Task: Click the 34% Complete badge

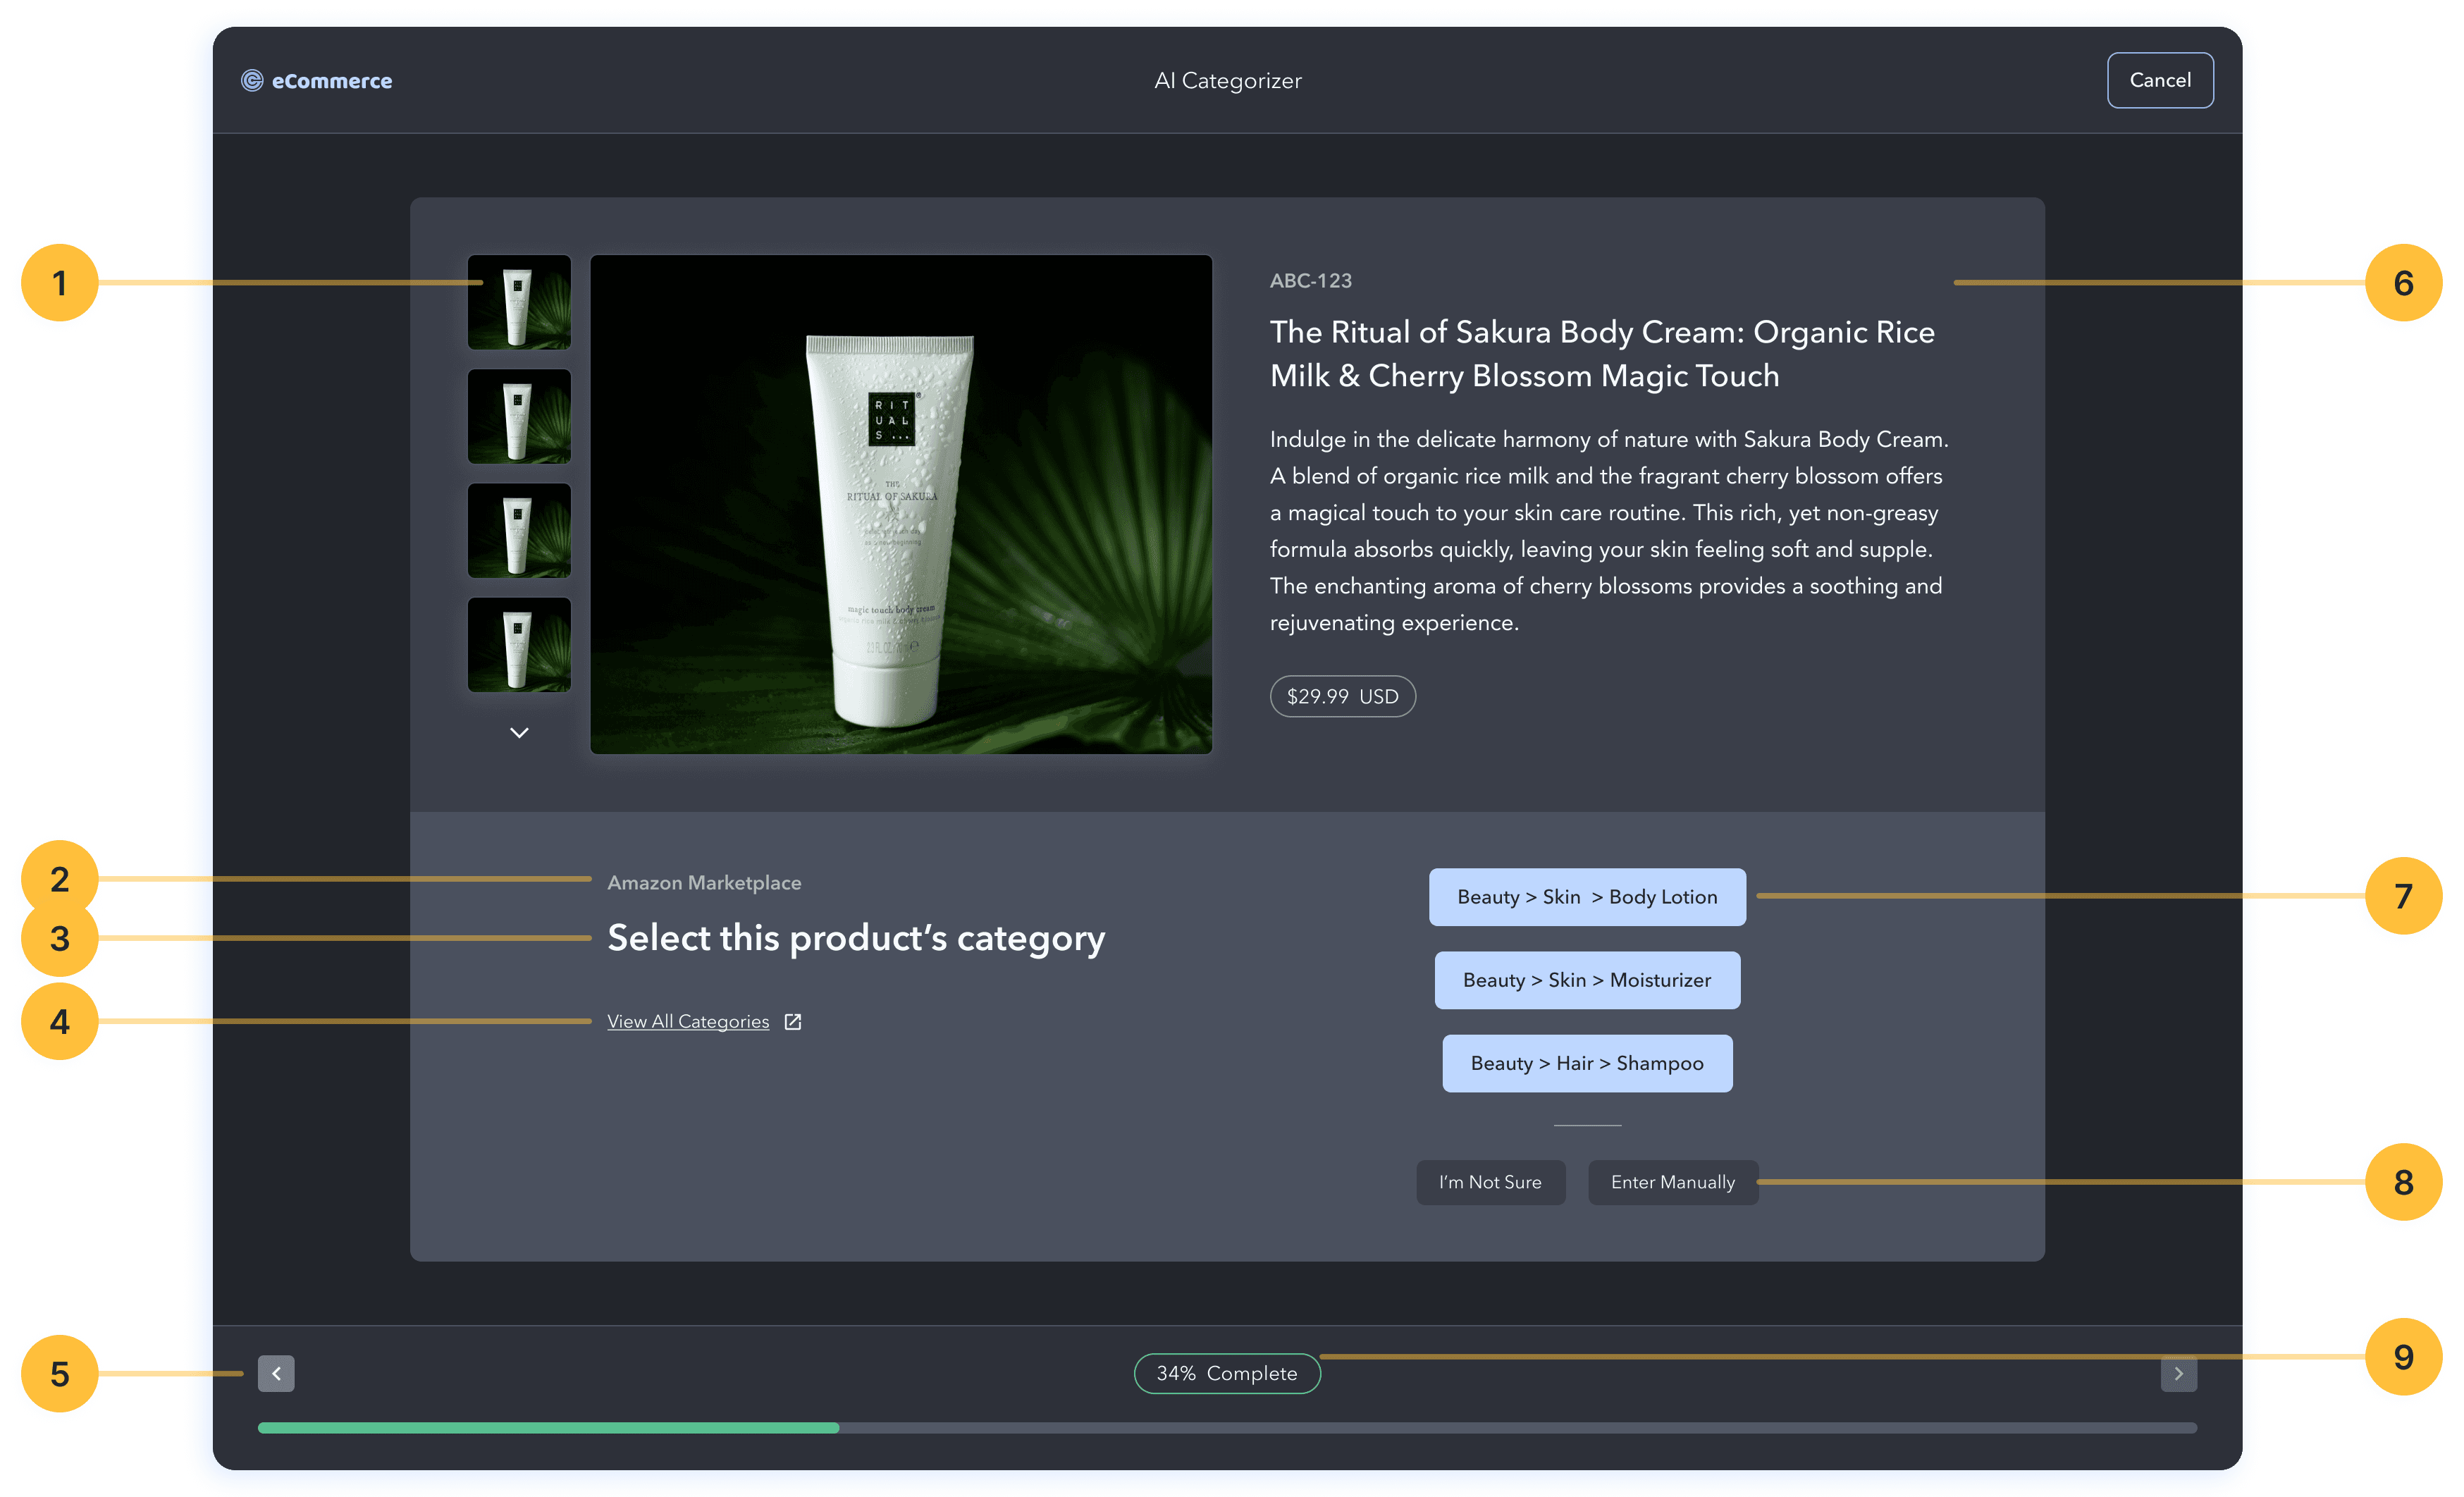Action: 1227,1373
